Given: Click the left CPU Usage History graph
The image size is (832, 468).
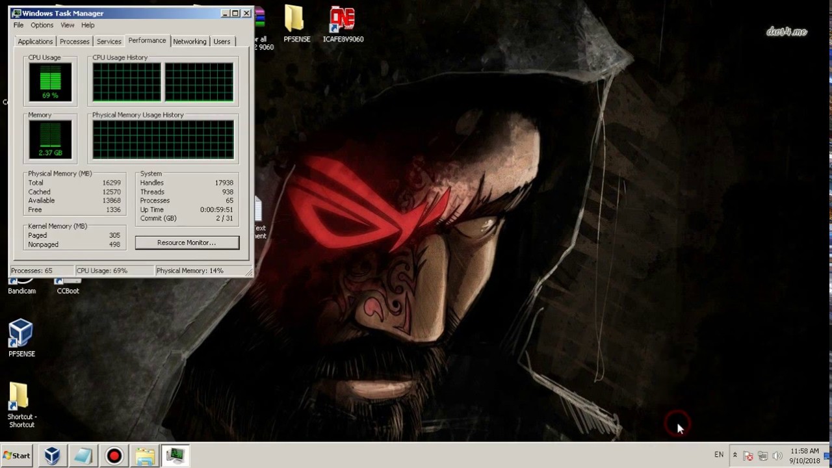Looking at the screenshot, I should [127, 83].
